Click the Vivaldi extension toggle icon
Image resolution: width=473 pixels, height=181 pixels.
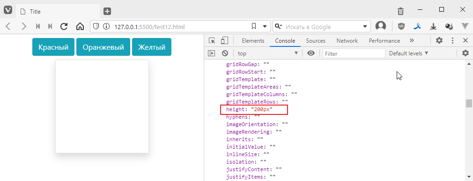pos(465,27)
